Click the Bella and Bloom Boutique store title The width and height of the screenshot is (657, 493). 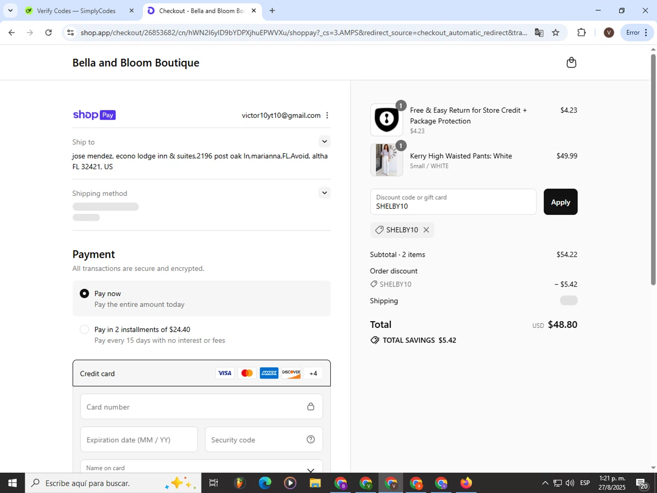coord(136,63)
